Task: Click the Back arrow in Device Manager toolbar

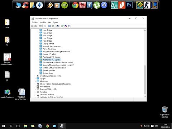Action: tap(32, 26)
